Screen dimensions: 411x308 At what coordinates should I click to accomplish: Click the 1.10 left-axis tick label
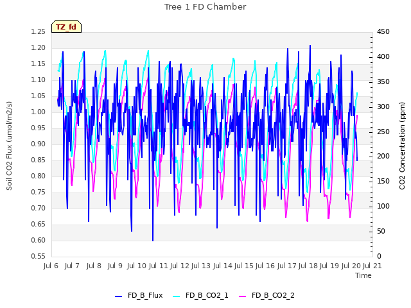pyautogui.click(x=39, y=80)
